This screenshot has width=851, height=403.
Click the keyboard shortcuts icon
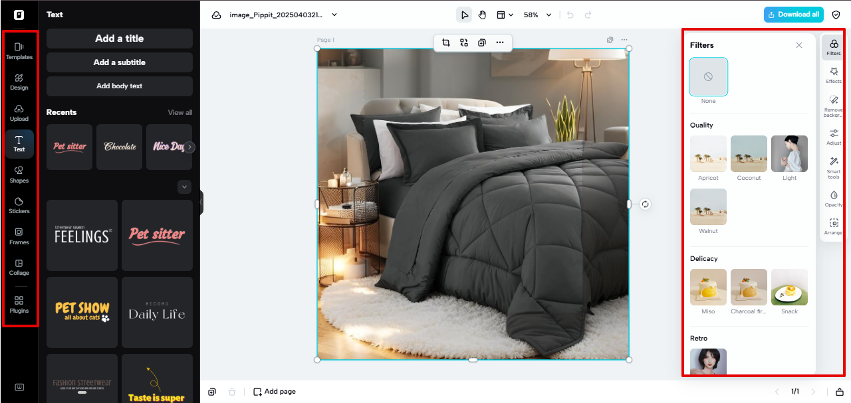click(x=19, y=388)
